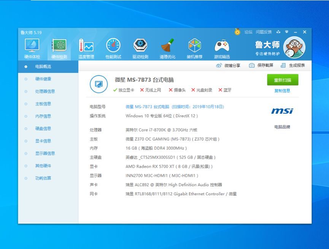Click 复制信息 copy info link

[x=282, y=91]
